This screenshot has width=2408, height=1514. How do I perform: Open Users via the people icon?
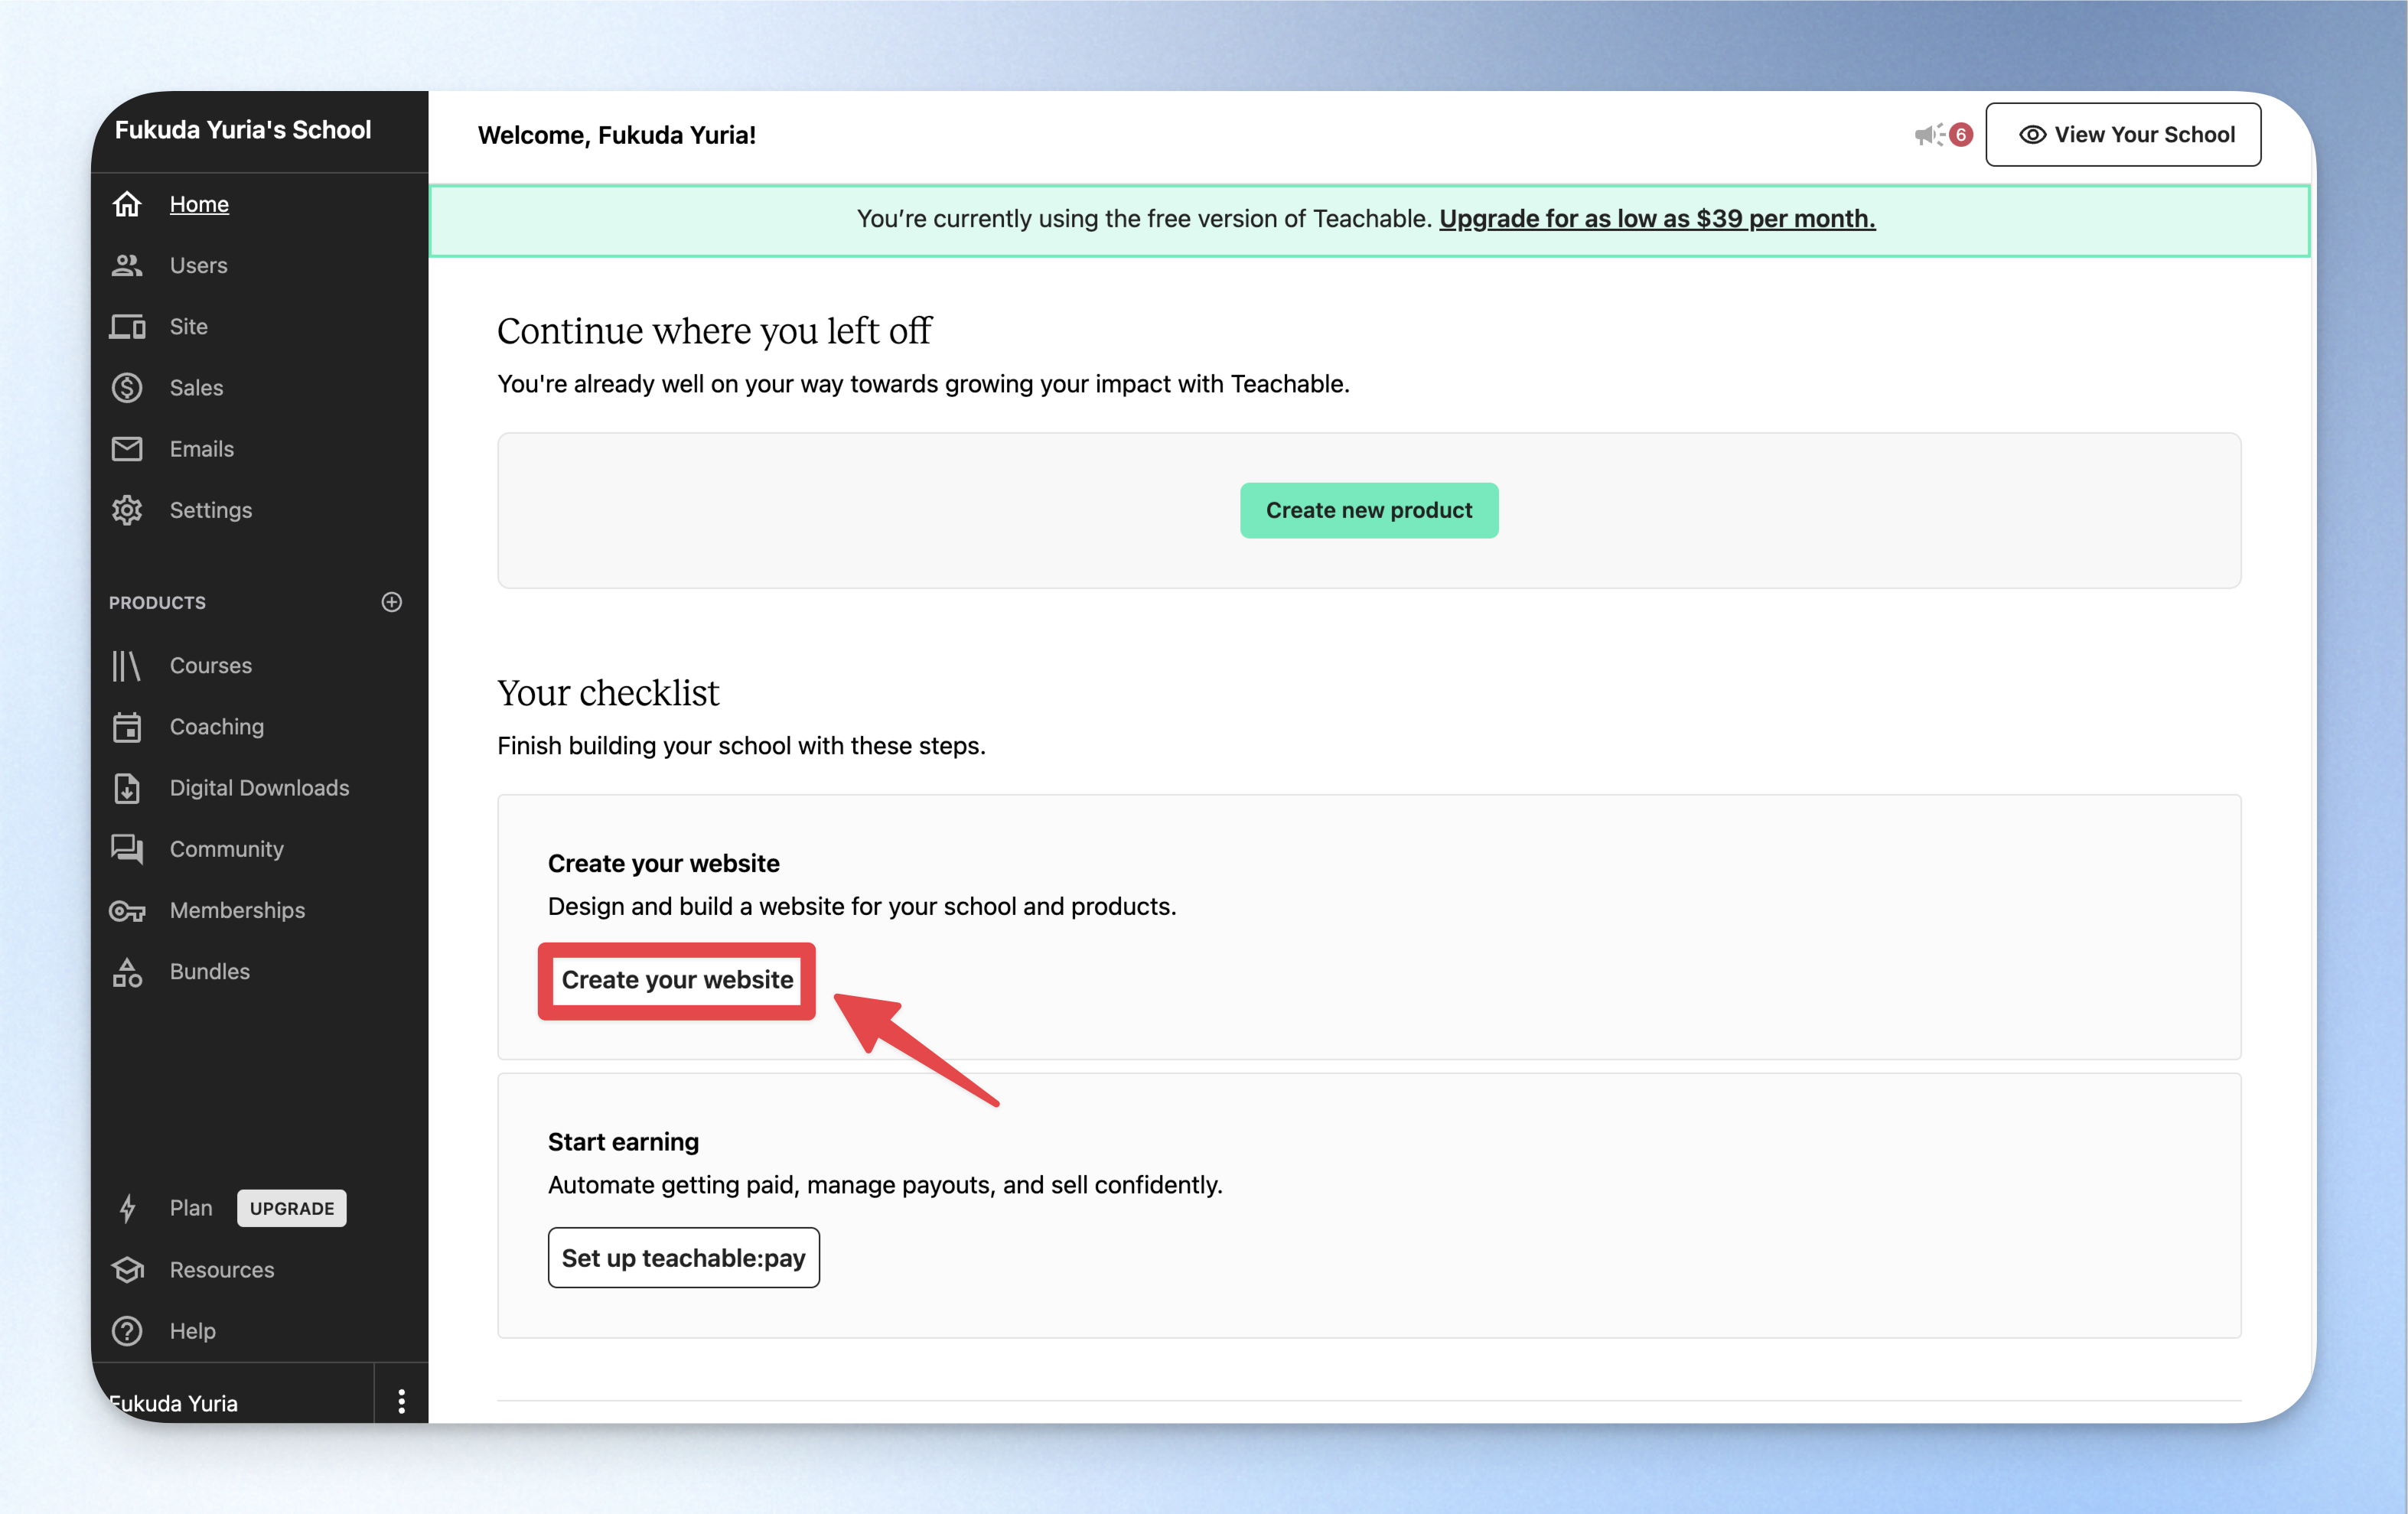pos(127,265)
